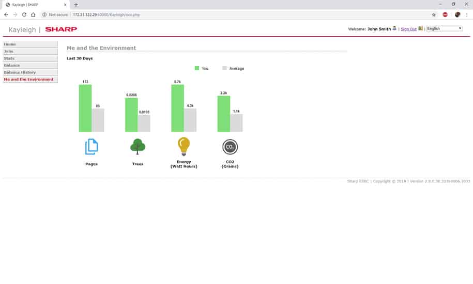Click the Energy light bulb icon
The image size is (473, 284).
pyautogui.click(x=184, y=147)
